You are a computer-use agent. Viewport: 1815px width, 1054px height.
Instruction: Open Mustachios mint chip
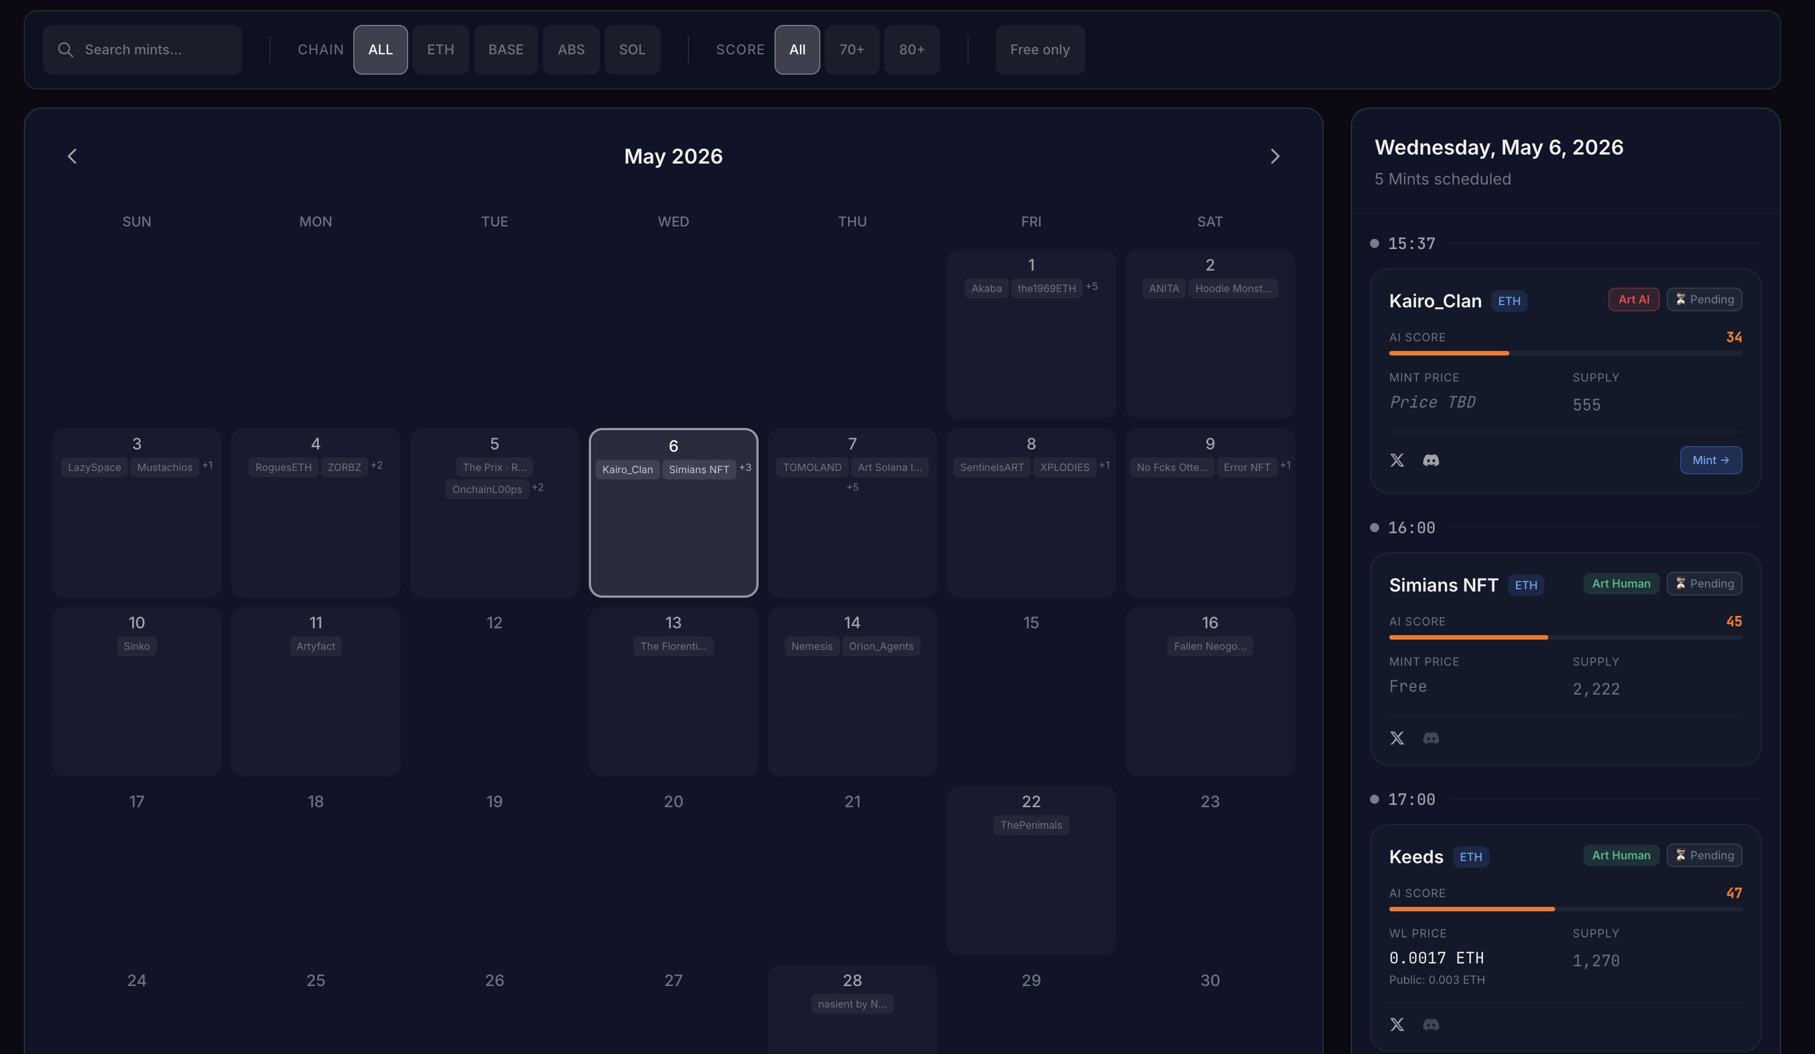pos(165,468)
